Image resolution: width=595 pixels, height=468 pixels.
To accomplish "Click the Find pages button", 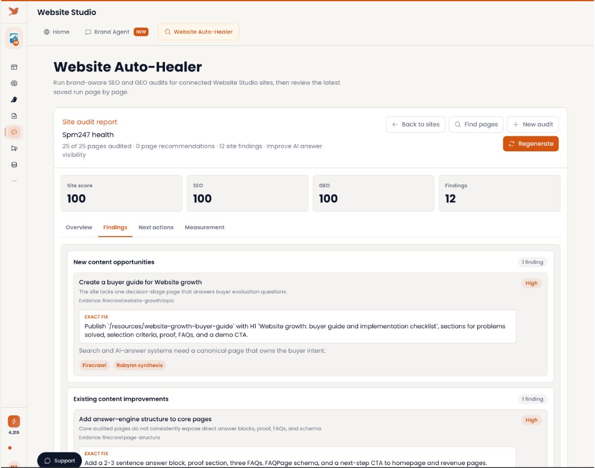I will click(476, 125).
